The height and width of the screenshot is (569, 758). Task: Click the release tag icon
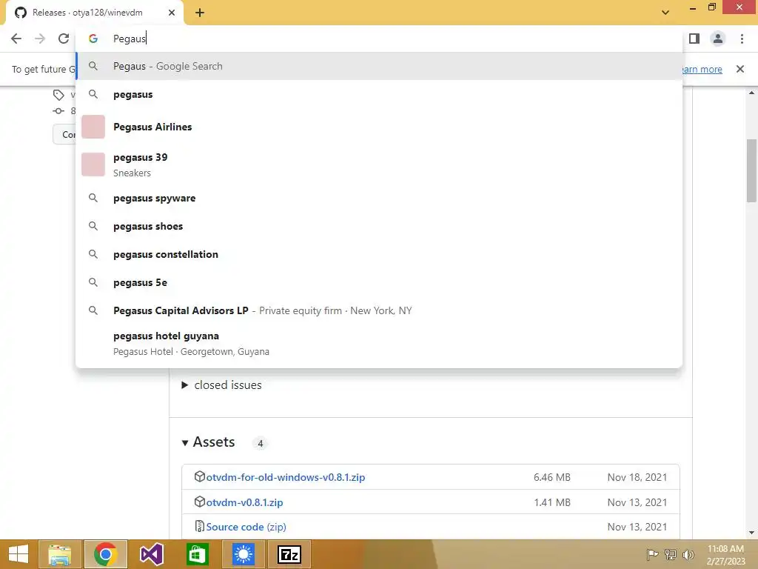[x=58, y=95]
